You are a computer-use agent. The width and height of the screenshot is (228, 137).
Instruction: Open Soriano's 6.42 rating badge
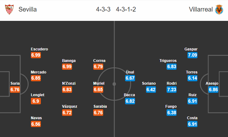click(151, 90)
